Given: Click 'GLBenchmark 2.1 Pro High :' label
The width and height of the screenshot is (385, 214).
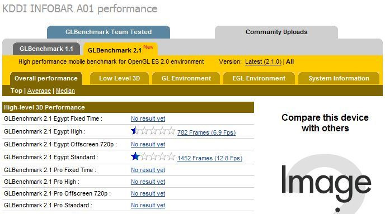Looking at the screenshot, I should tap(41, 182).
